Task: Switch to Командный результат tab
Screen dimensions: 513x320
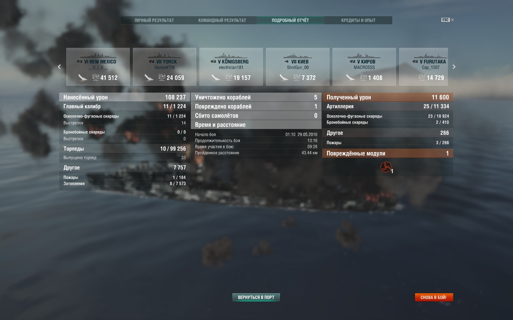Action: click(x=222, y=20)
